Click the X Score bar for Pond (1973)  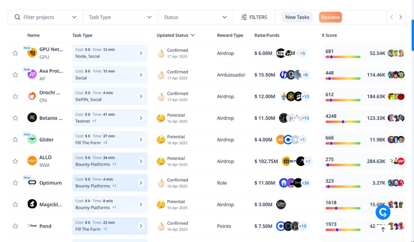[x=343, y=230]
